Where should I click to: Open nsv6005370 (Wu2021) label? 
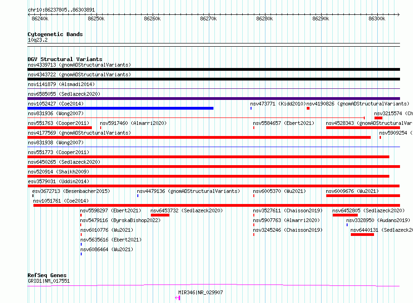click(x=279, y=191)
